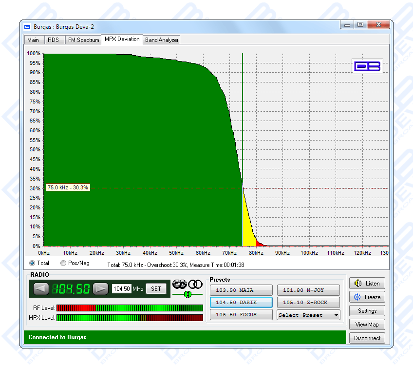
Task: Open the View Map button
Action: click(x=367, y=324)
